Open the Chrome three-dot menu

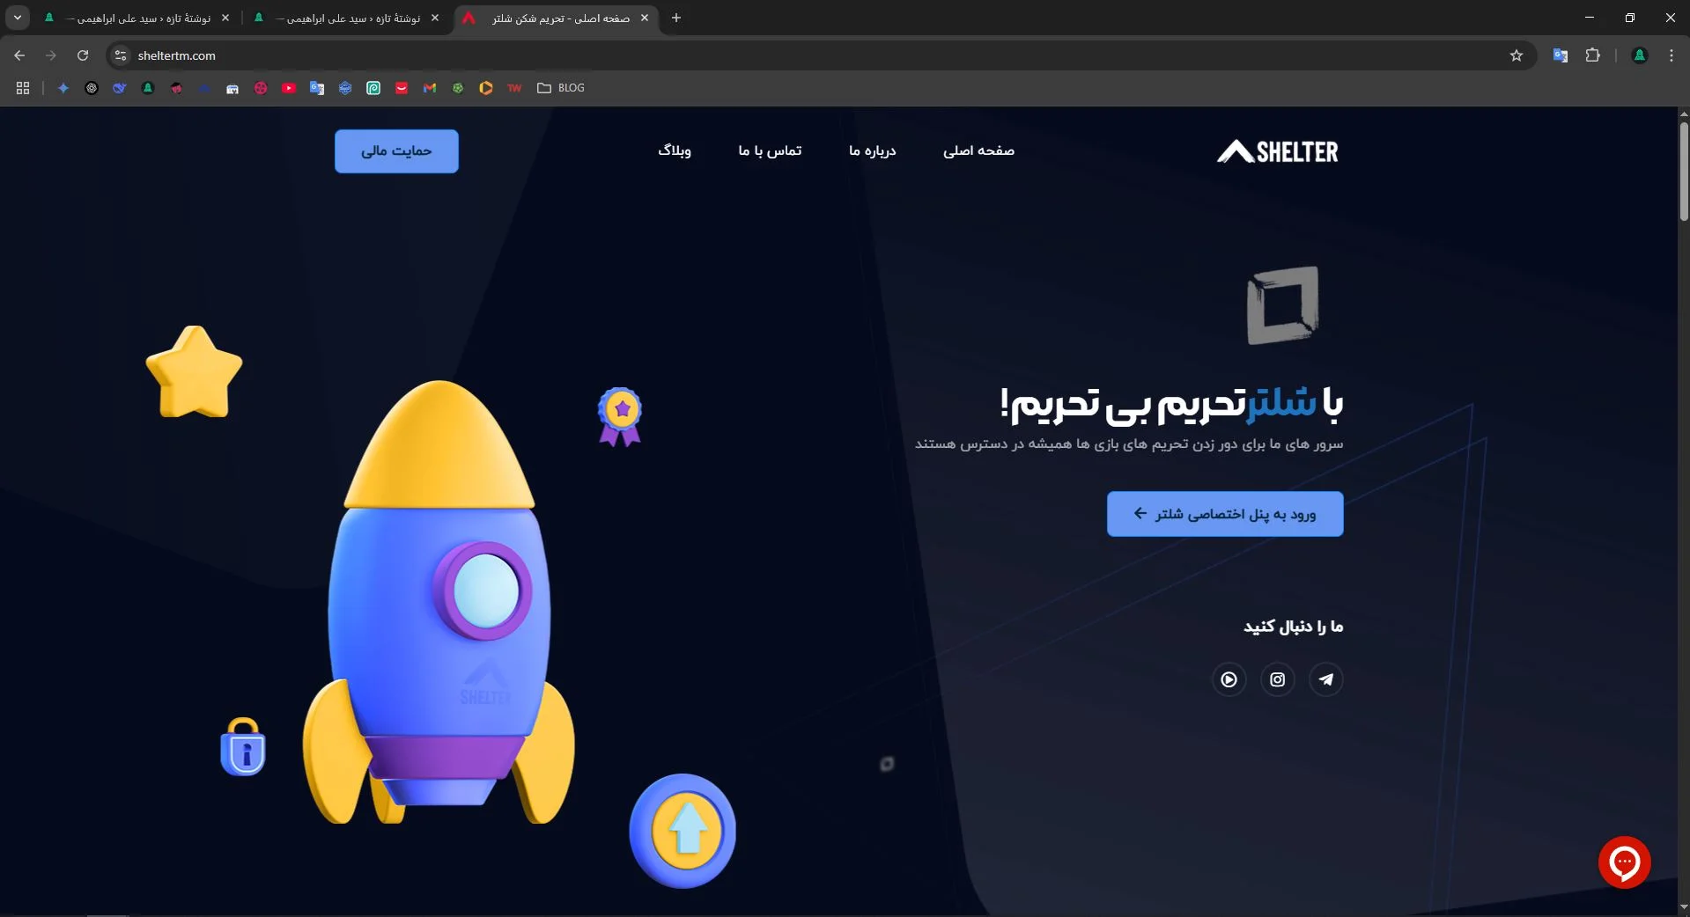click(1671, 55)
